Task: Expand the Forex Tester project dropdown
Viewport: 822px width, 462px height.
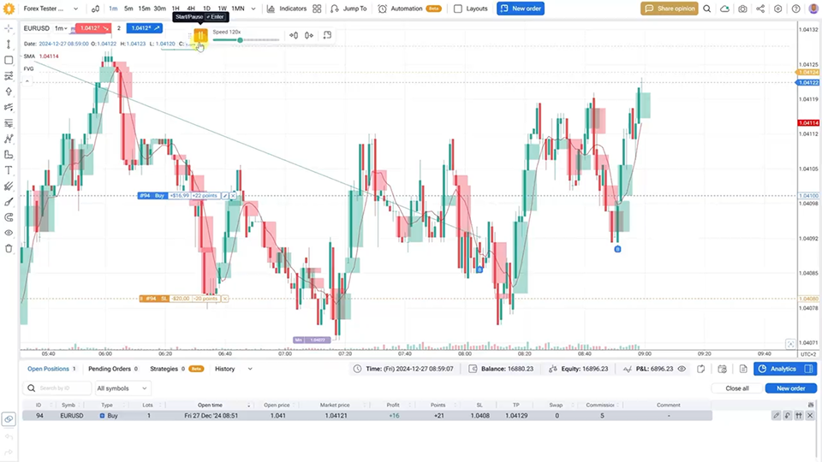Action: point(75,9)
